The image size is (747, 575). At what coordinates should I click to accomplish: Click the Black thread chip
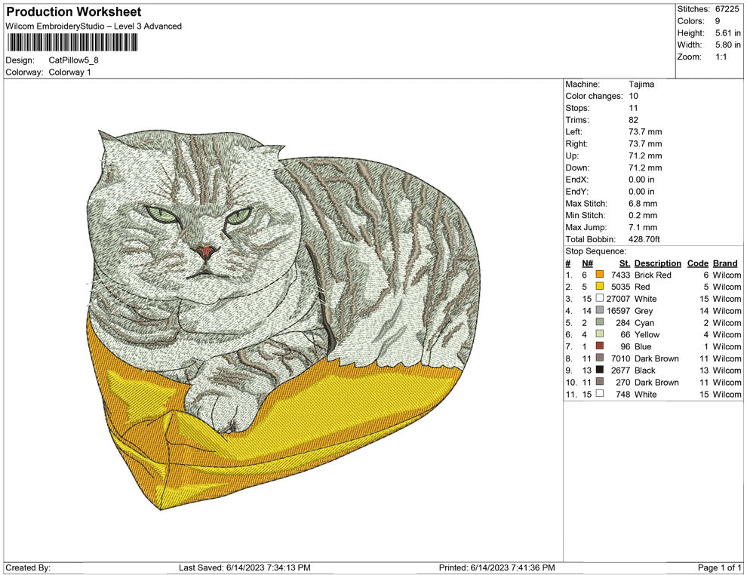pyautogui.click(x=599, y=371)
